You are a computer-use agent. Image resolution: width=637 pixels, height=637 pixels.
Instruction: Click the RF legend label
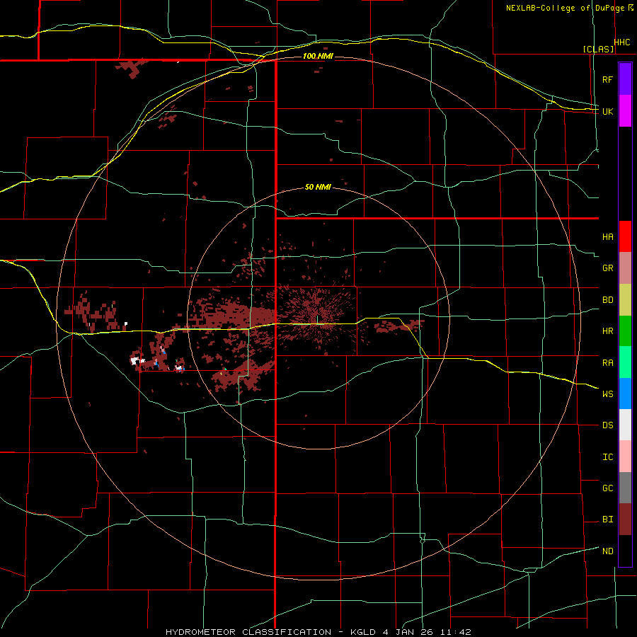click(607, 79)
